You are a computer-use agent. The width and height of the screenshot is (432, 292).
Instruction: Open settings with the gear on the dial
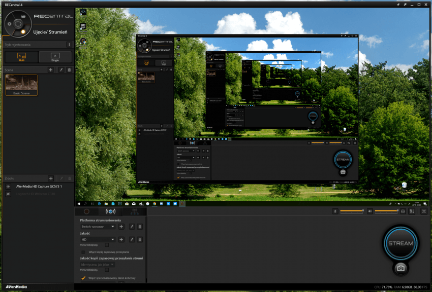coord(9,24)
